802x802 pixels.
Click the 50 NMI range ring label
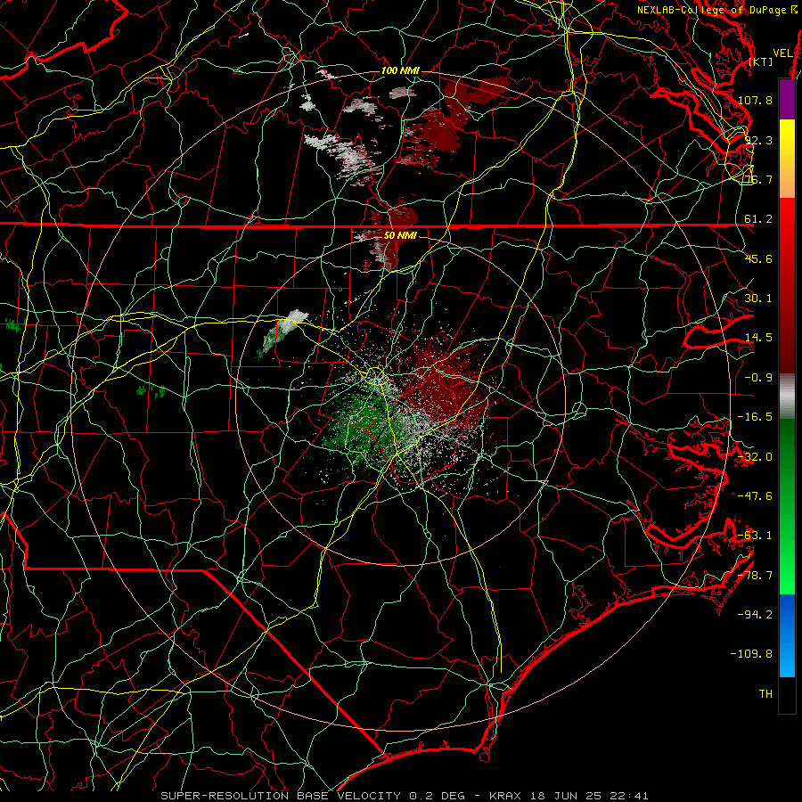(400, 235)
